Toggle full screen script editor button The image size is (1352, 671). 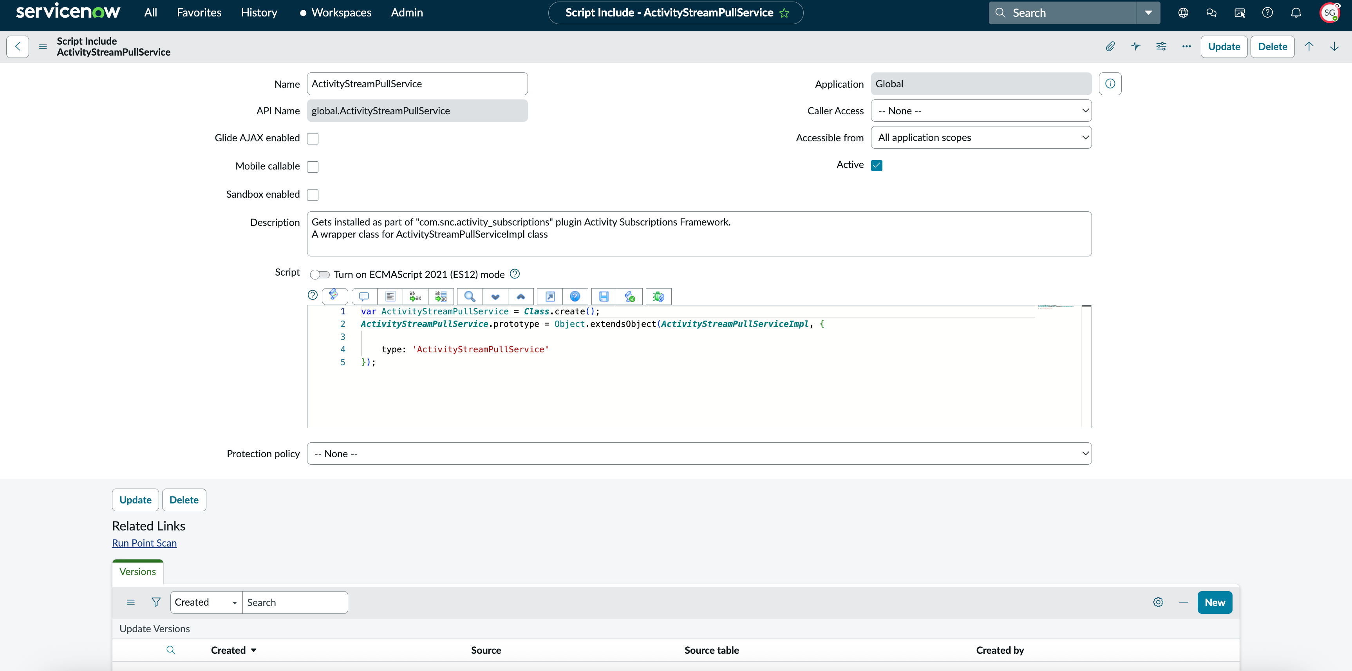pos(549,297)
